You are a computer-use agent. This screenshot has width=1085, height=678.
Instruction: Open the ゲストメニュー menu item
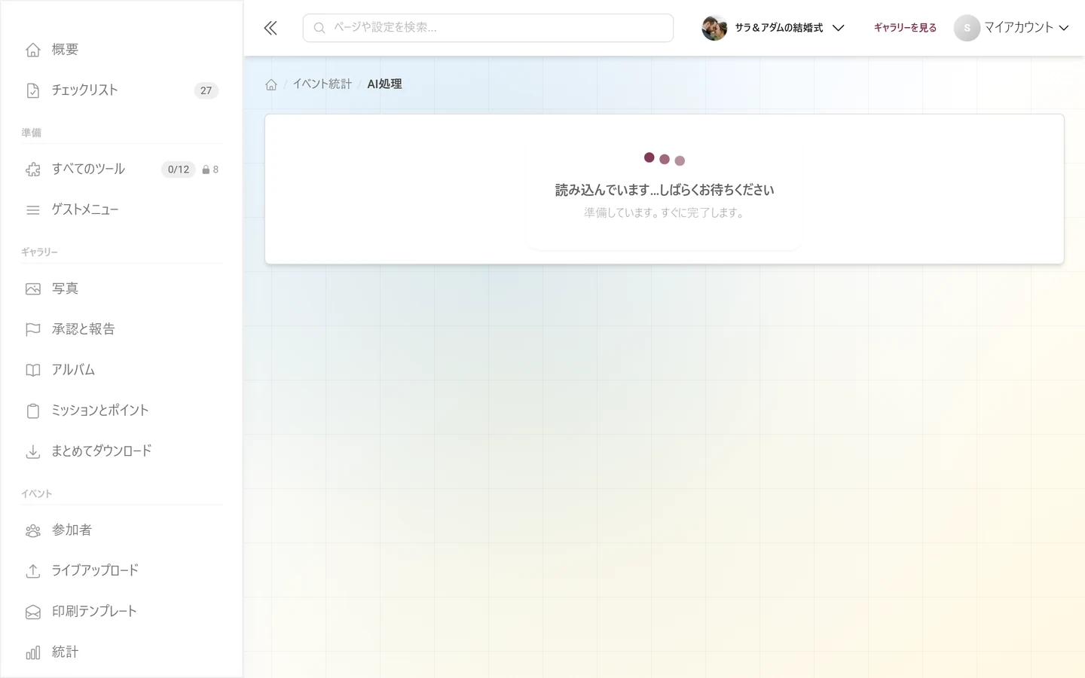point(121,210)
